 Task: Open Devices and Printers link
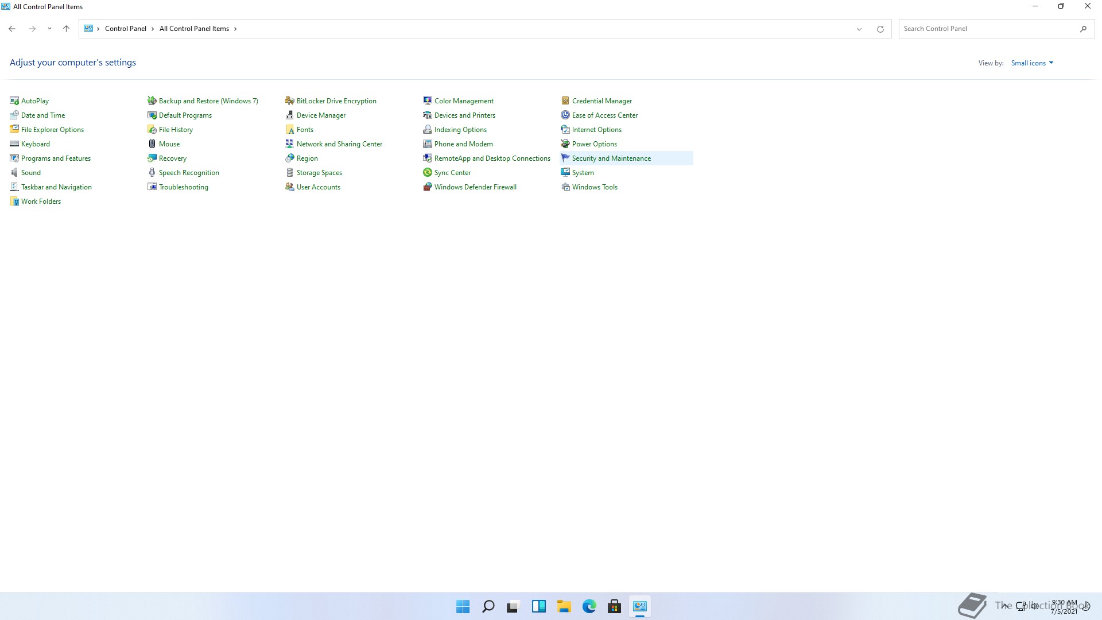(465, 115)
